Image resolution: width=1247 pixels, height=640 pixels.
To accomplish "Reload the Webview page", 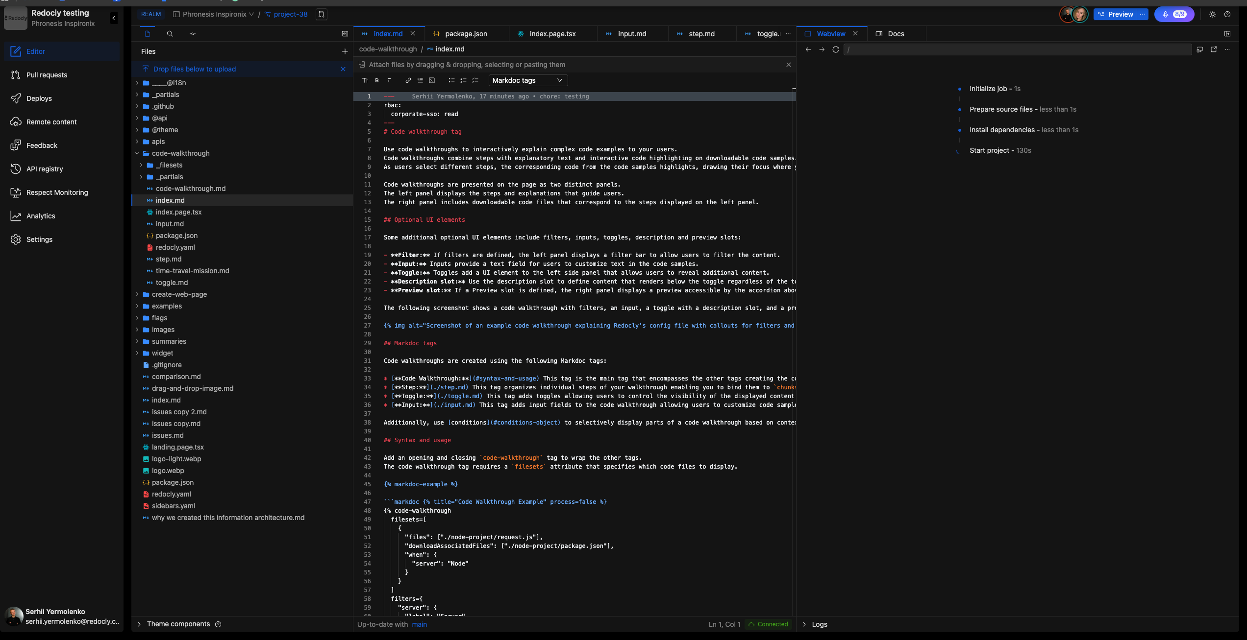I will 836,49.
